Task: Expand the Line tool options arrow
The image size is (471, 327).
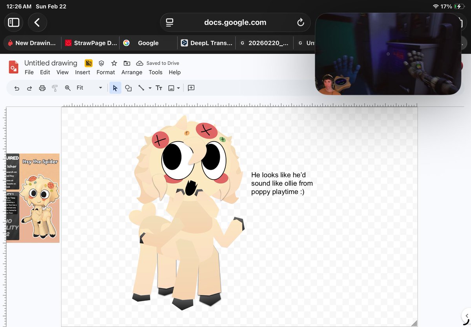Action: (150, 88)
